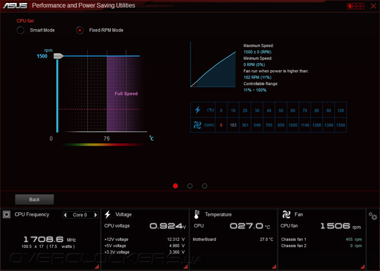The width and height of the screenshot is (380, 271).
Task: Click the Chassis fan 2 0 rpm value
Action: 356,246
